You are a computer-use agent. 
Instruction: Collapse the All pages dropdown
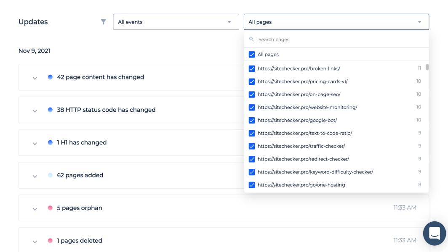(x=336, y=22)
